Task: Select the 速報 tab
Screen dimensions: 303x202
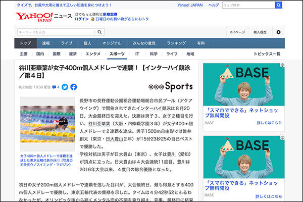Action: click(x=46, y=43)
